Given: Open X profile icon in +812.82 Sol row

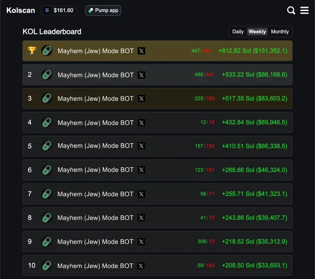Looking at the screenshot, I should pos(141,51).
